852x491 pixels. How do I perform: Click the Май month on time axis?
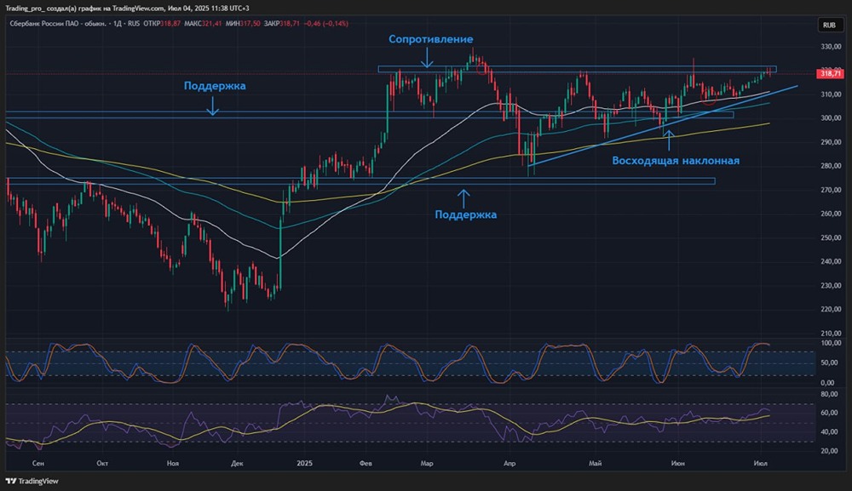(595, 463)
